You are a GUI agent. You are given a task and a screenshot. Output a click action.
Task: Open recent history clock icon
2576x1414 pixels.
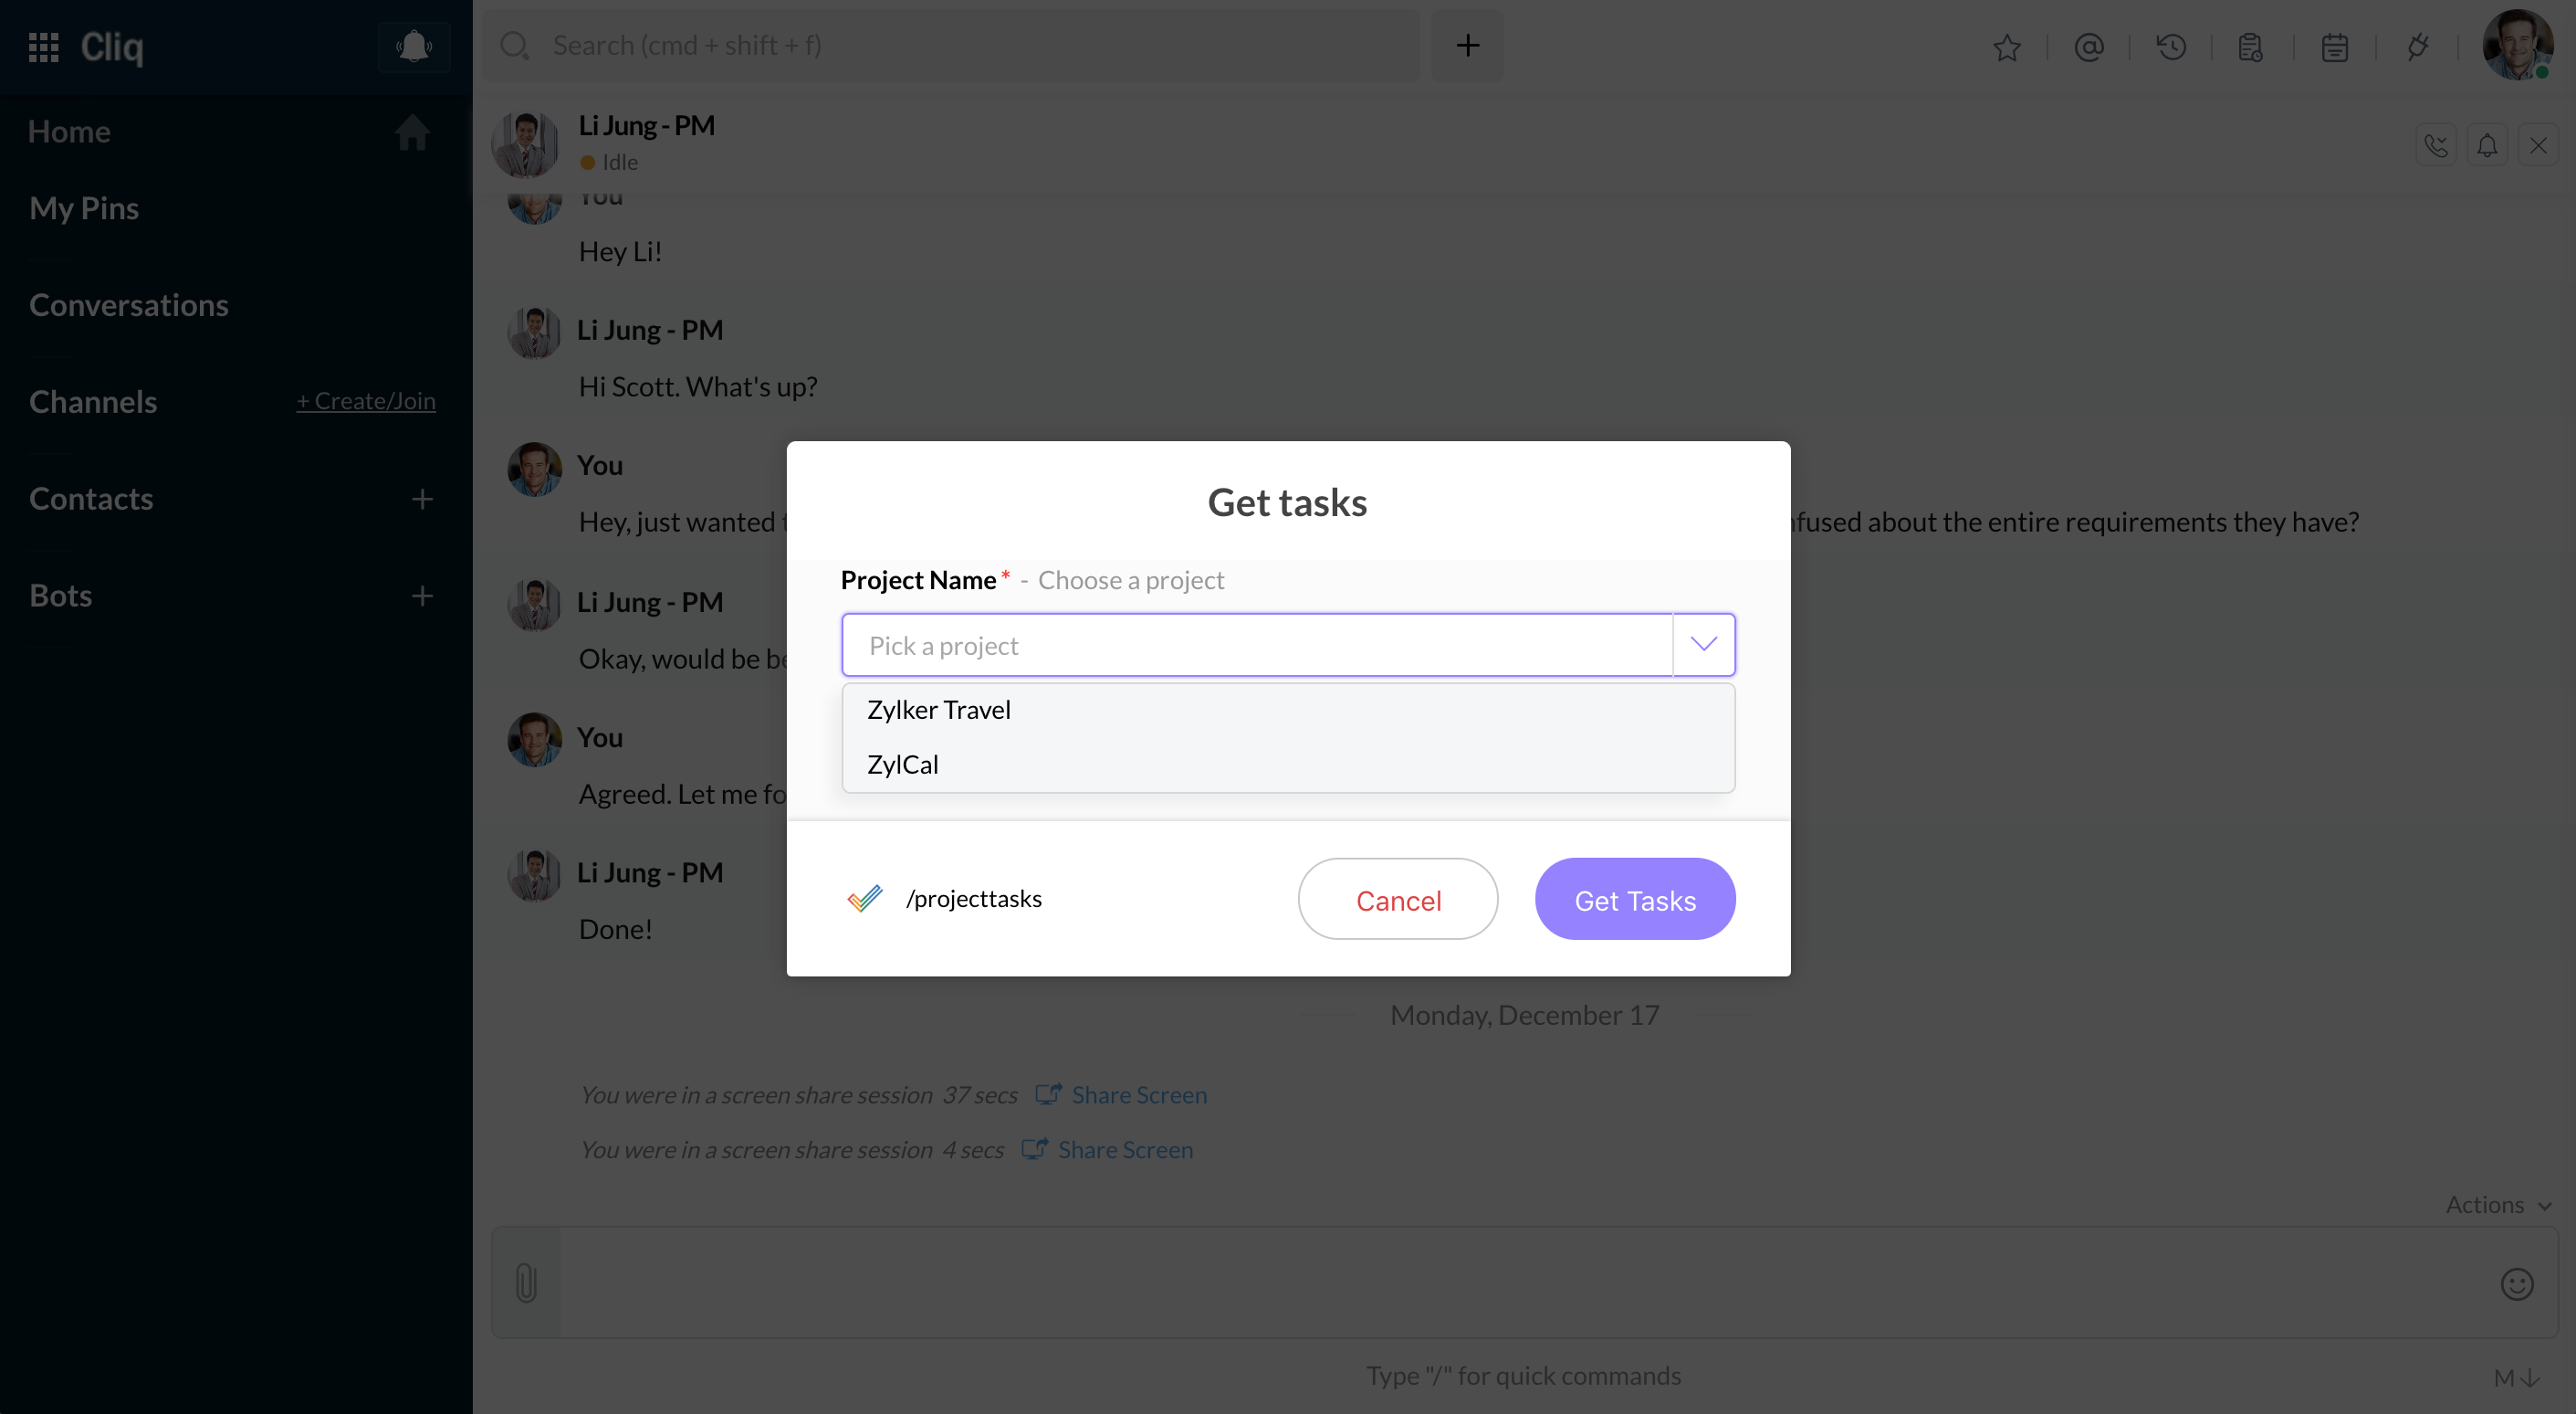coord(2171,47)
